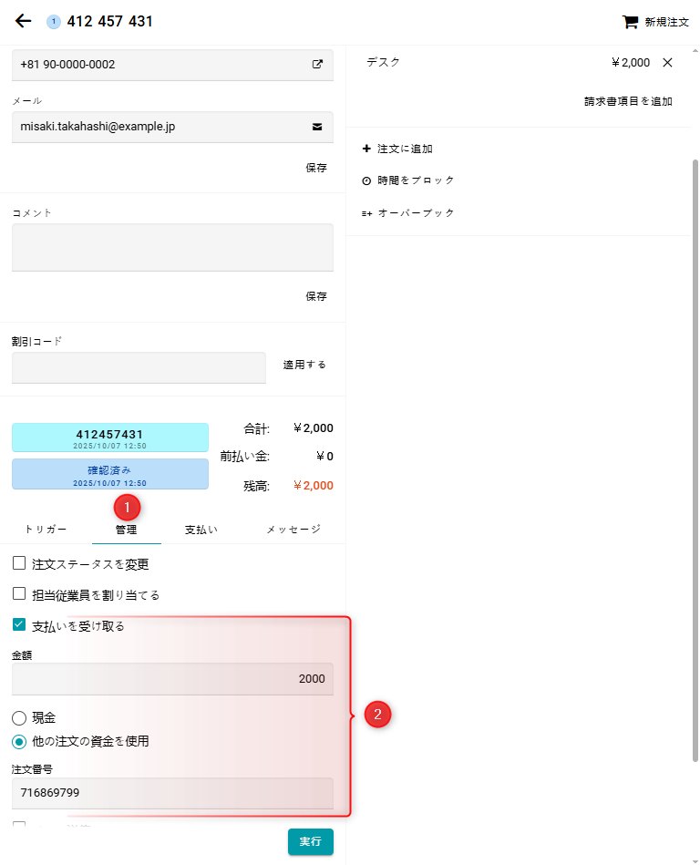The height and width of the screenshot is (865, 700).
Task: Switch to the 支払い tab
Action: pyautogui.click(x=201, y=530)
